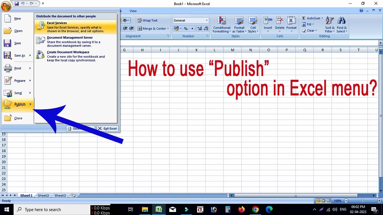Screen dimensions: 383x215
Task: Choose Close from the Office menu
Action: click(17, 118)
